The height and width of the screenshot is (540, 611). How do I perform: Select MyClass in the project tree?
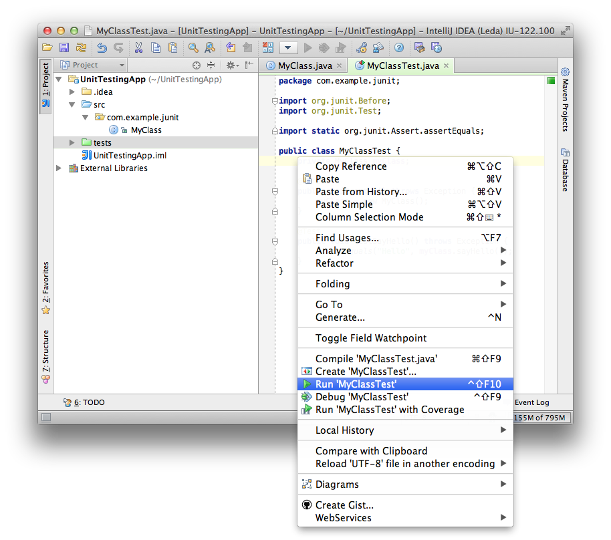pyautogui.click(x=146, y=130)
